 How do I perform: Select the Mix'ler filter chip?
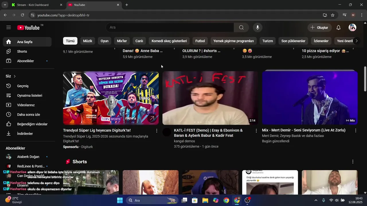point(122,41)
